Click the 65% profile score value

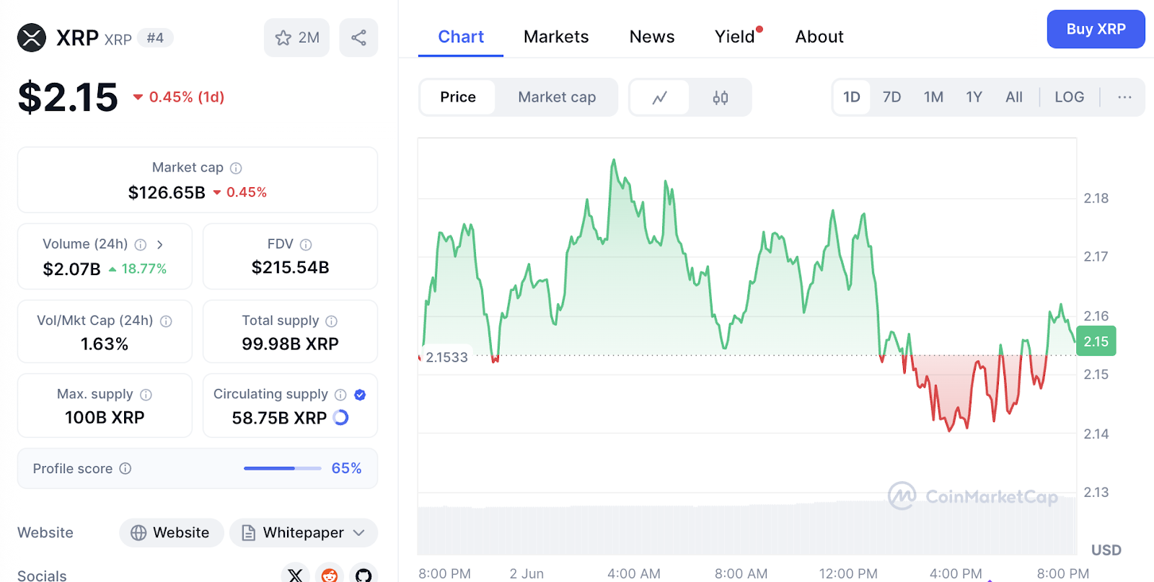tap(346, 469)
